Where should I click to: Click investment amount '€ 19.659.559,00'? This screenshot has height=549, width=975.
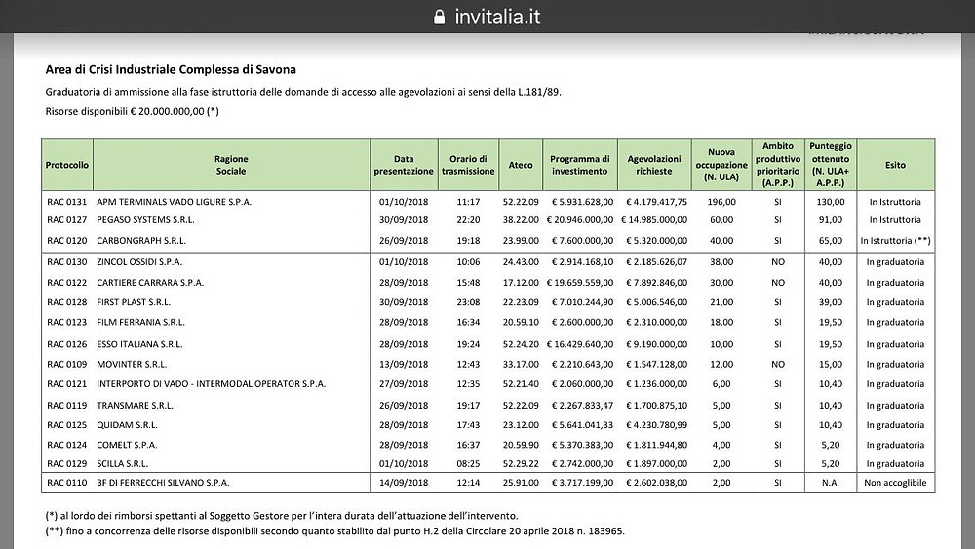[579, 282]
